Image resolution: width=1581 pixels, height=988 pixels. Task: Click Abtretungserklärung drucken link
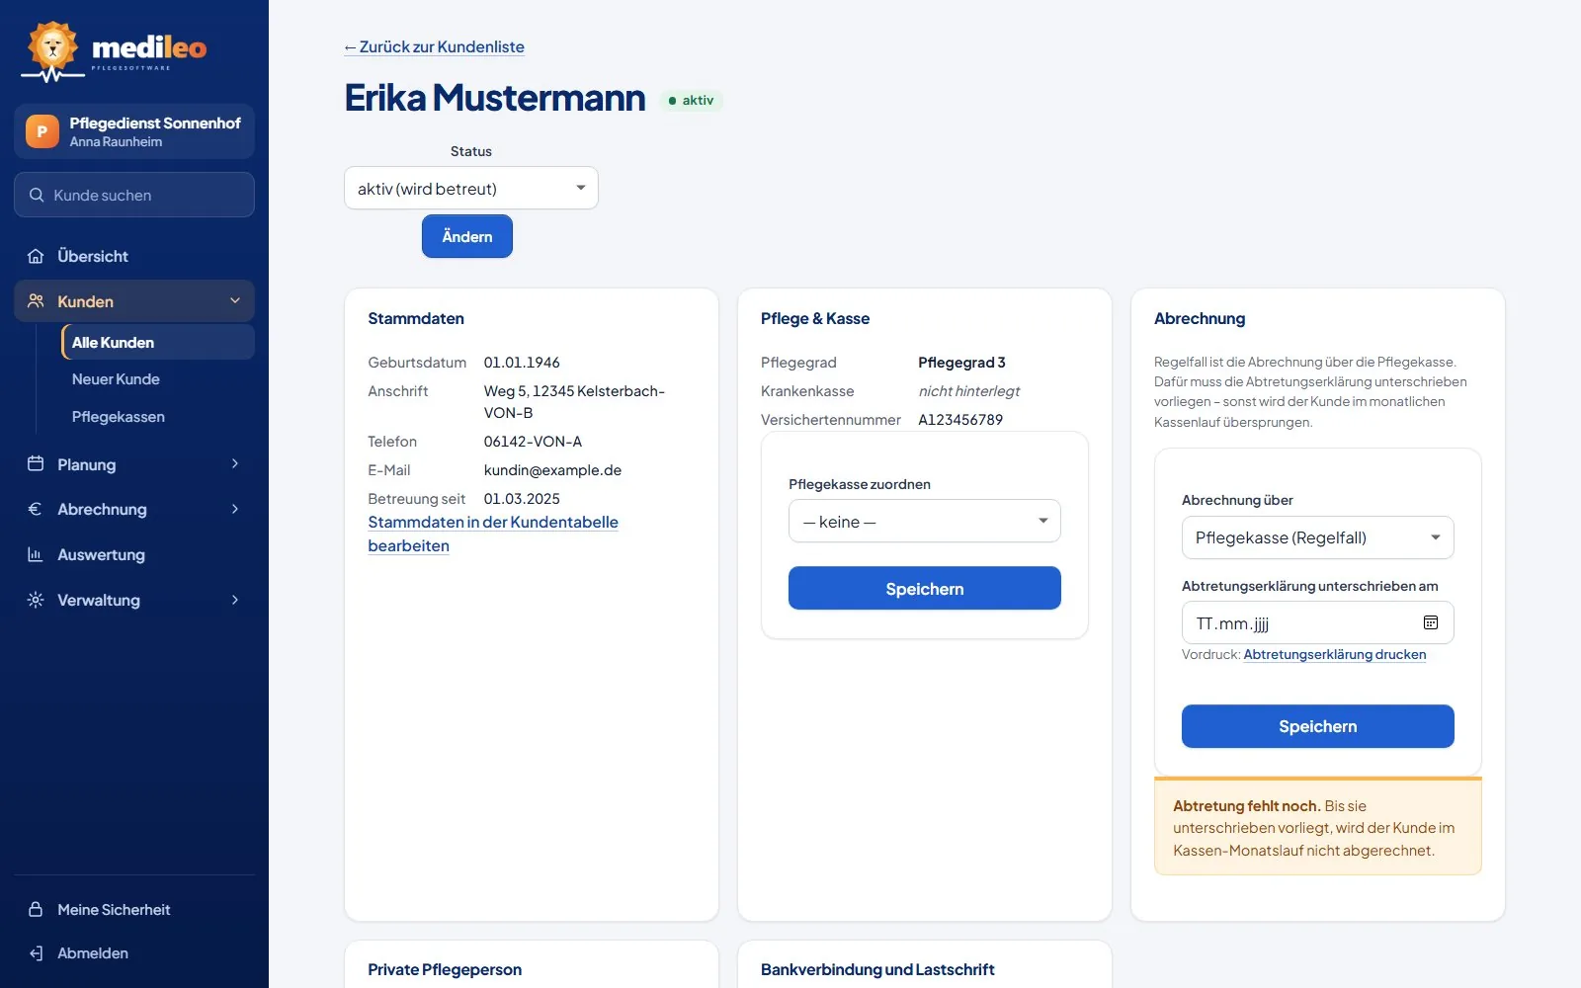coord(1334,654)
